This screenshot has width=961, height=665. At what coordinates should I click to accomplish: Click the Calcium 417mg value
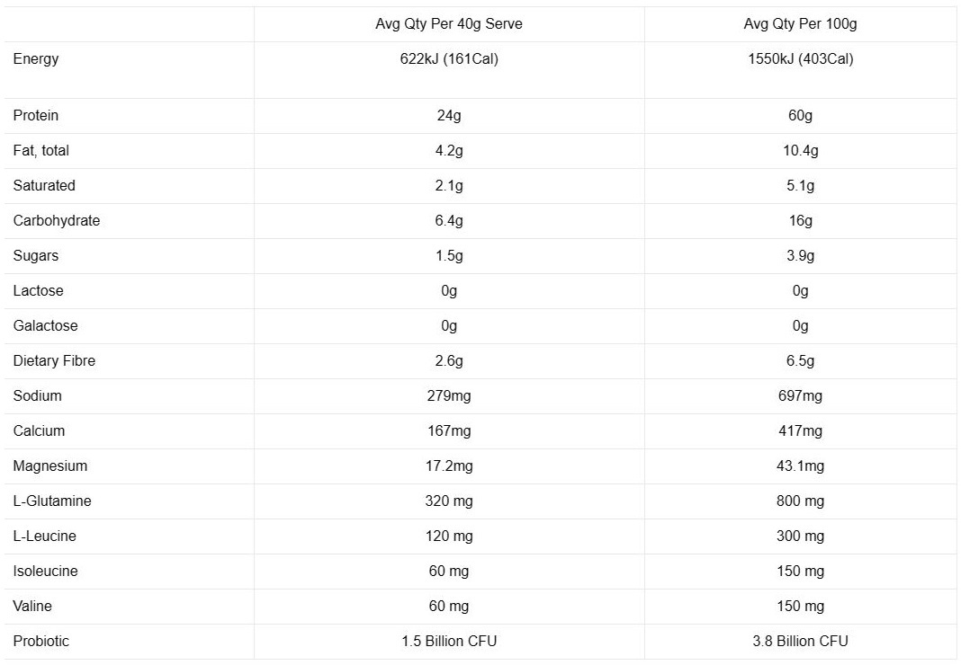coord(800,430)
